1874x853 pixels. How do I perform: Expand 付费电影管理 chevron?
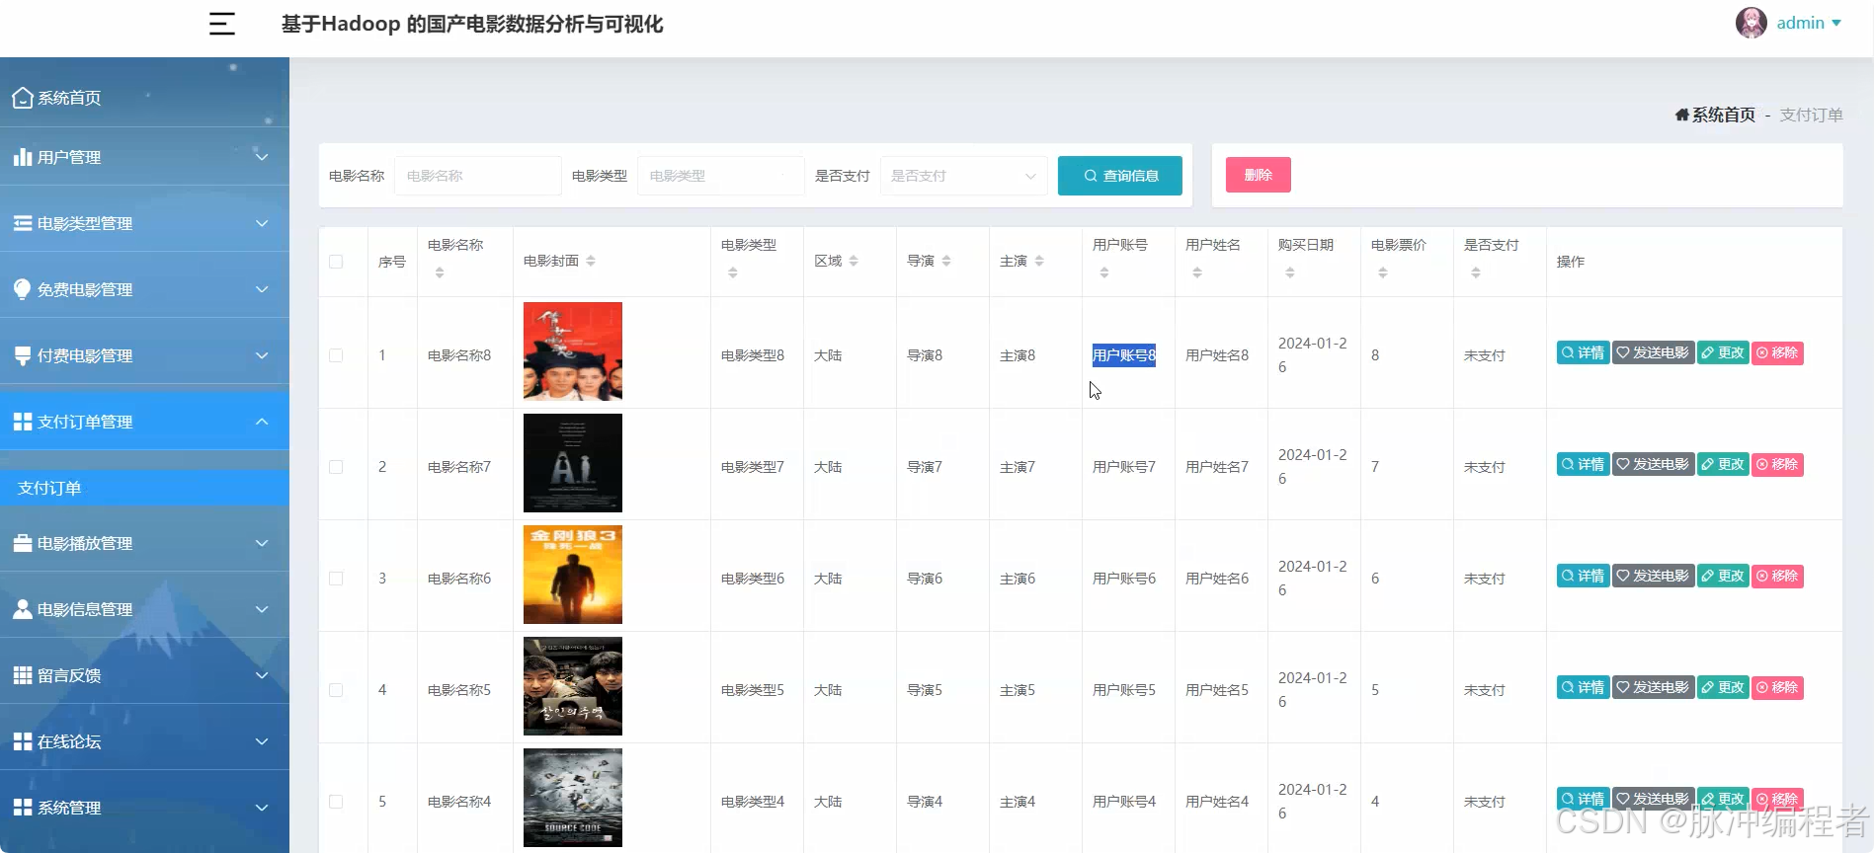(x=262, y=355)
